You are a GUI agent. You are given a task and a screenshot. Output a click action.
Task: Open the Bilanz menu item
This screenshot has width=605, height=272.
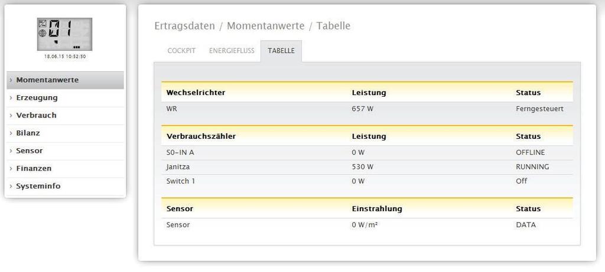click(65, 133)
